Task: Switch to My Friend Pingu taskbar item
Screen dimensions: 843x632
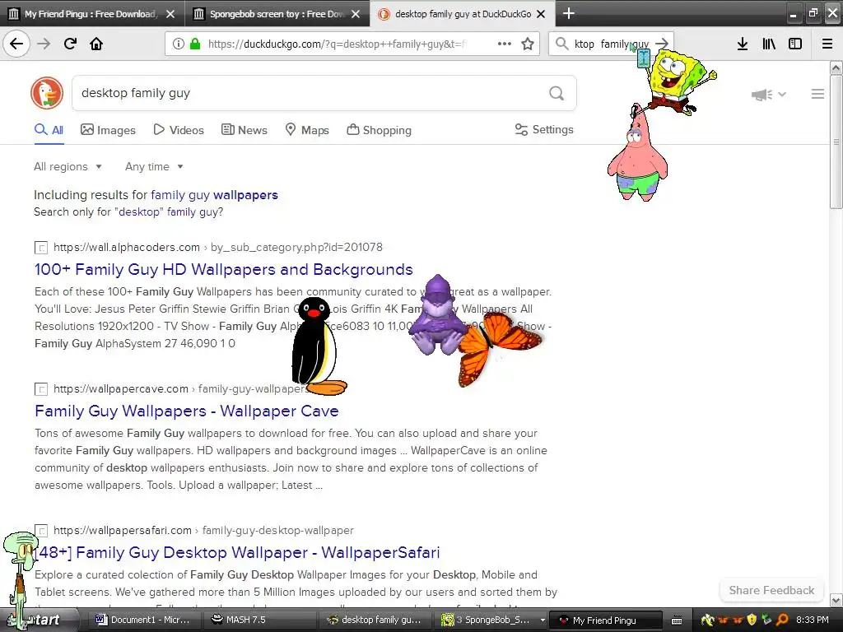Action: tap(605, 620)
